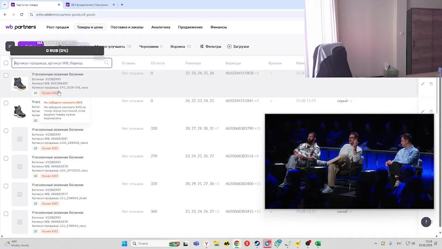The image size is (442, 249).
Task: Switch to the ВБ.Продвижение Кампании browser tab
Action: coord(90,5)
